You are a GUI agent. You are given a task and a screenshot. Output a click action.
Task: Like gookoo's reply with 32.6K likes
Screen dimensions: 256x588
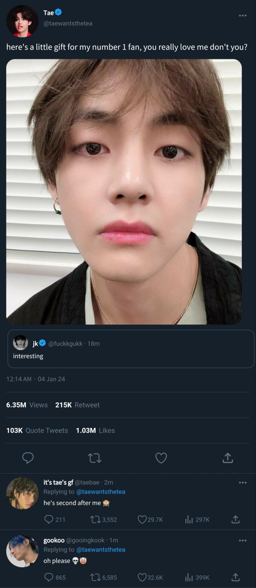coord(142,577)
